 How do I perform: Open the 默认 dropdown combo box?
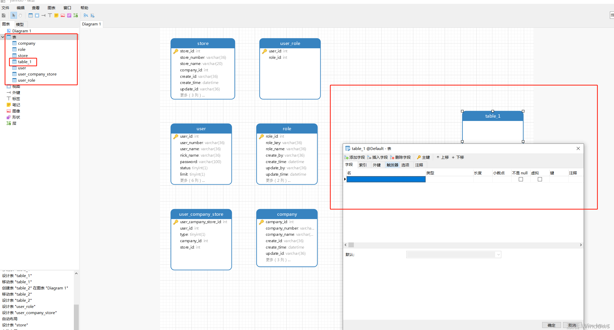(x=498, y=254)
